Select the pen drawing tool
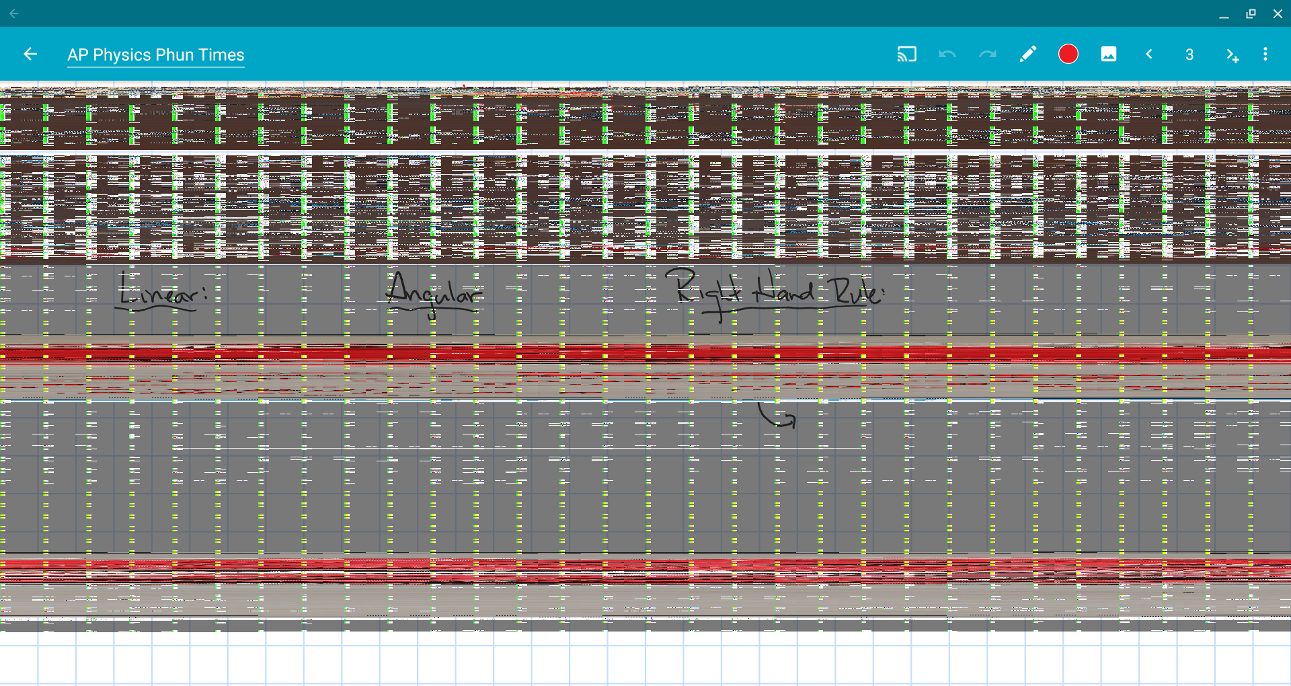 click(x=1028, y=54)
